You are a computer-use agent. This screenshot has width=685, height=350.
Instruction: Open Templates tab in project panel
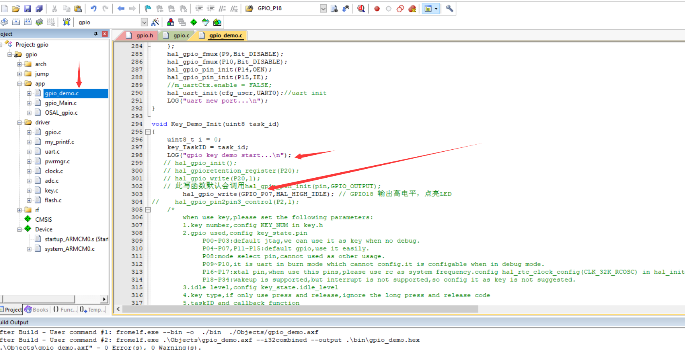tap(93, 310)
